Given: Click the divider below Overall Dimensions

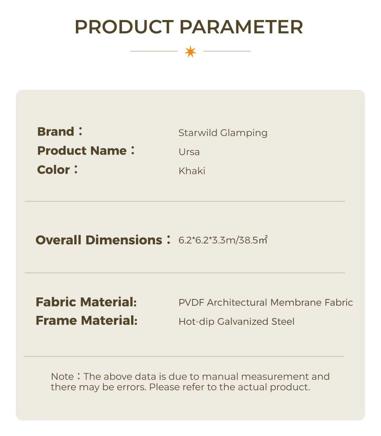Looking at the screenshot, I should [x=185, y=273].
